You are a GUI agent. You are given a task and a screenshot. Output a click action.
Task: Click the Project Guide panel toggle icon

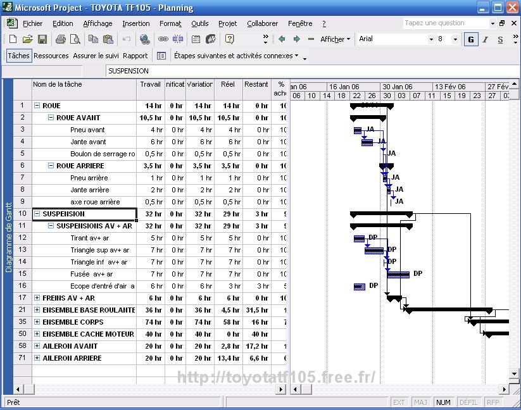[161, 56]
